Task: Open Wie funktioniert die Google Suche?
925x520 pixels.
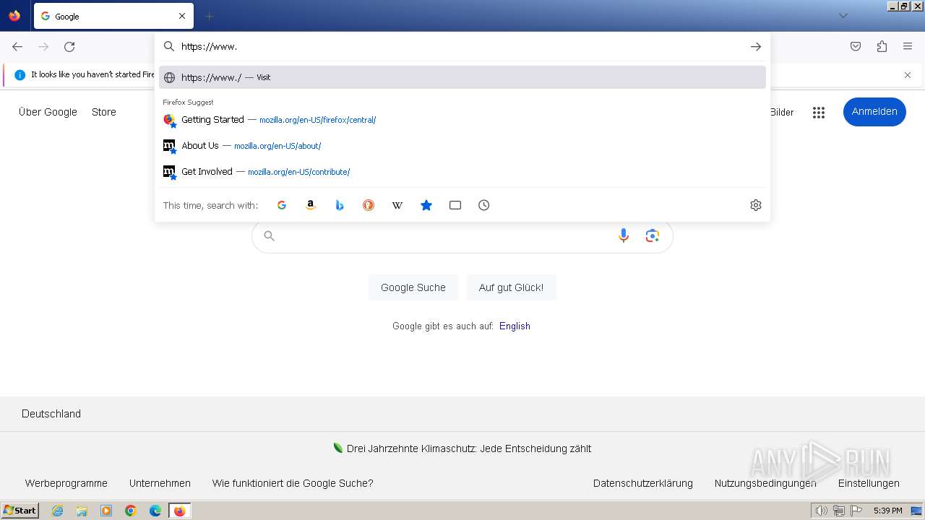Action: click(x=293, y=483)
